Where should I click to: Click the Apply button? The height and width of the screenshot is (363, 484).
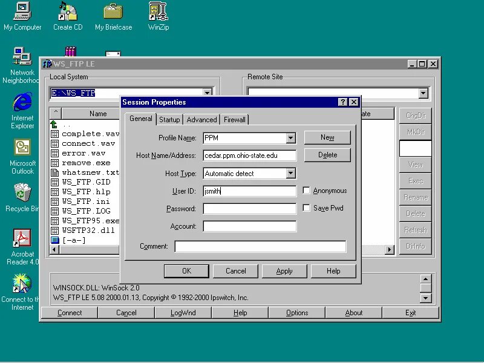pos(284,271)
